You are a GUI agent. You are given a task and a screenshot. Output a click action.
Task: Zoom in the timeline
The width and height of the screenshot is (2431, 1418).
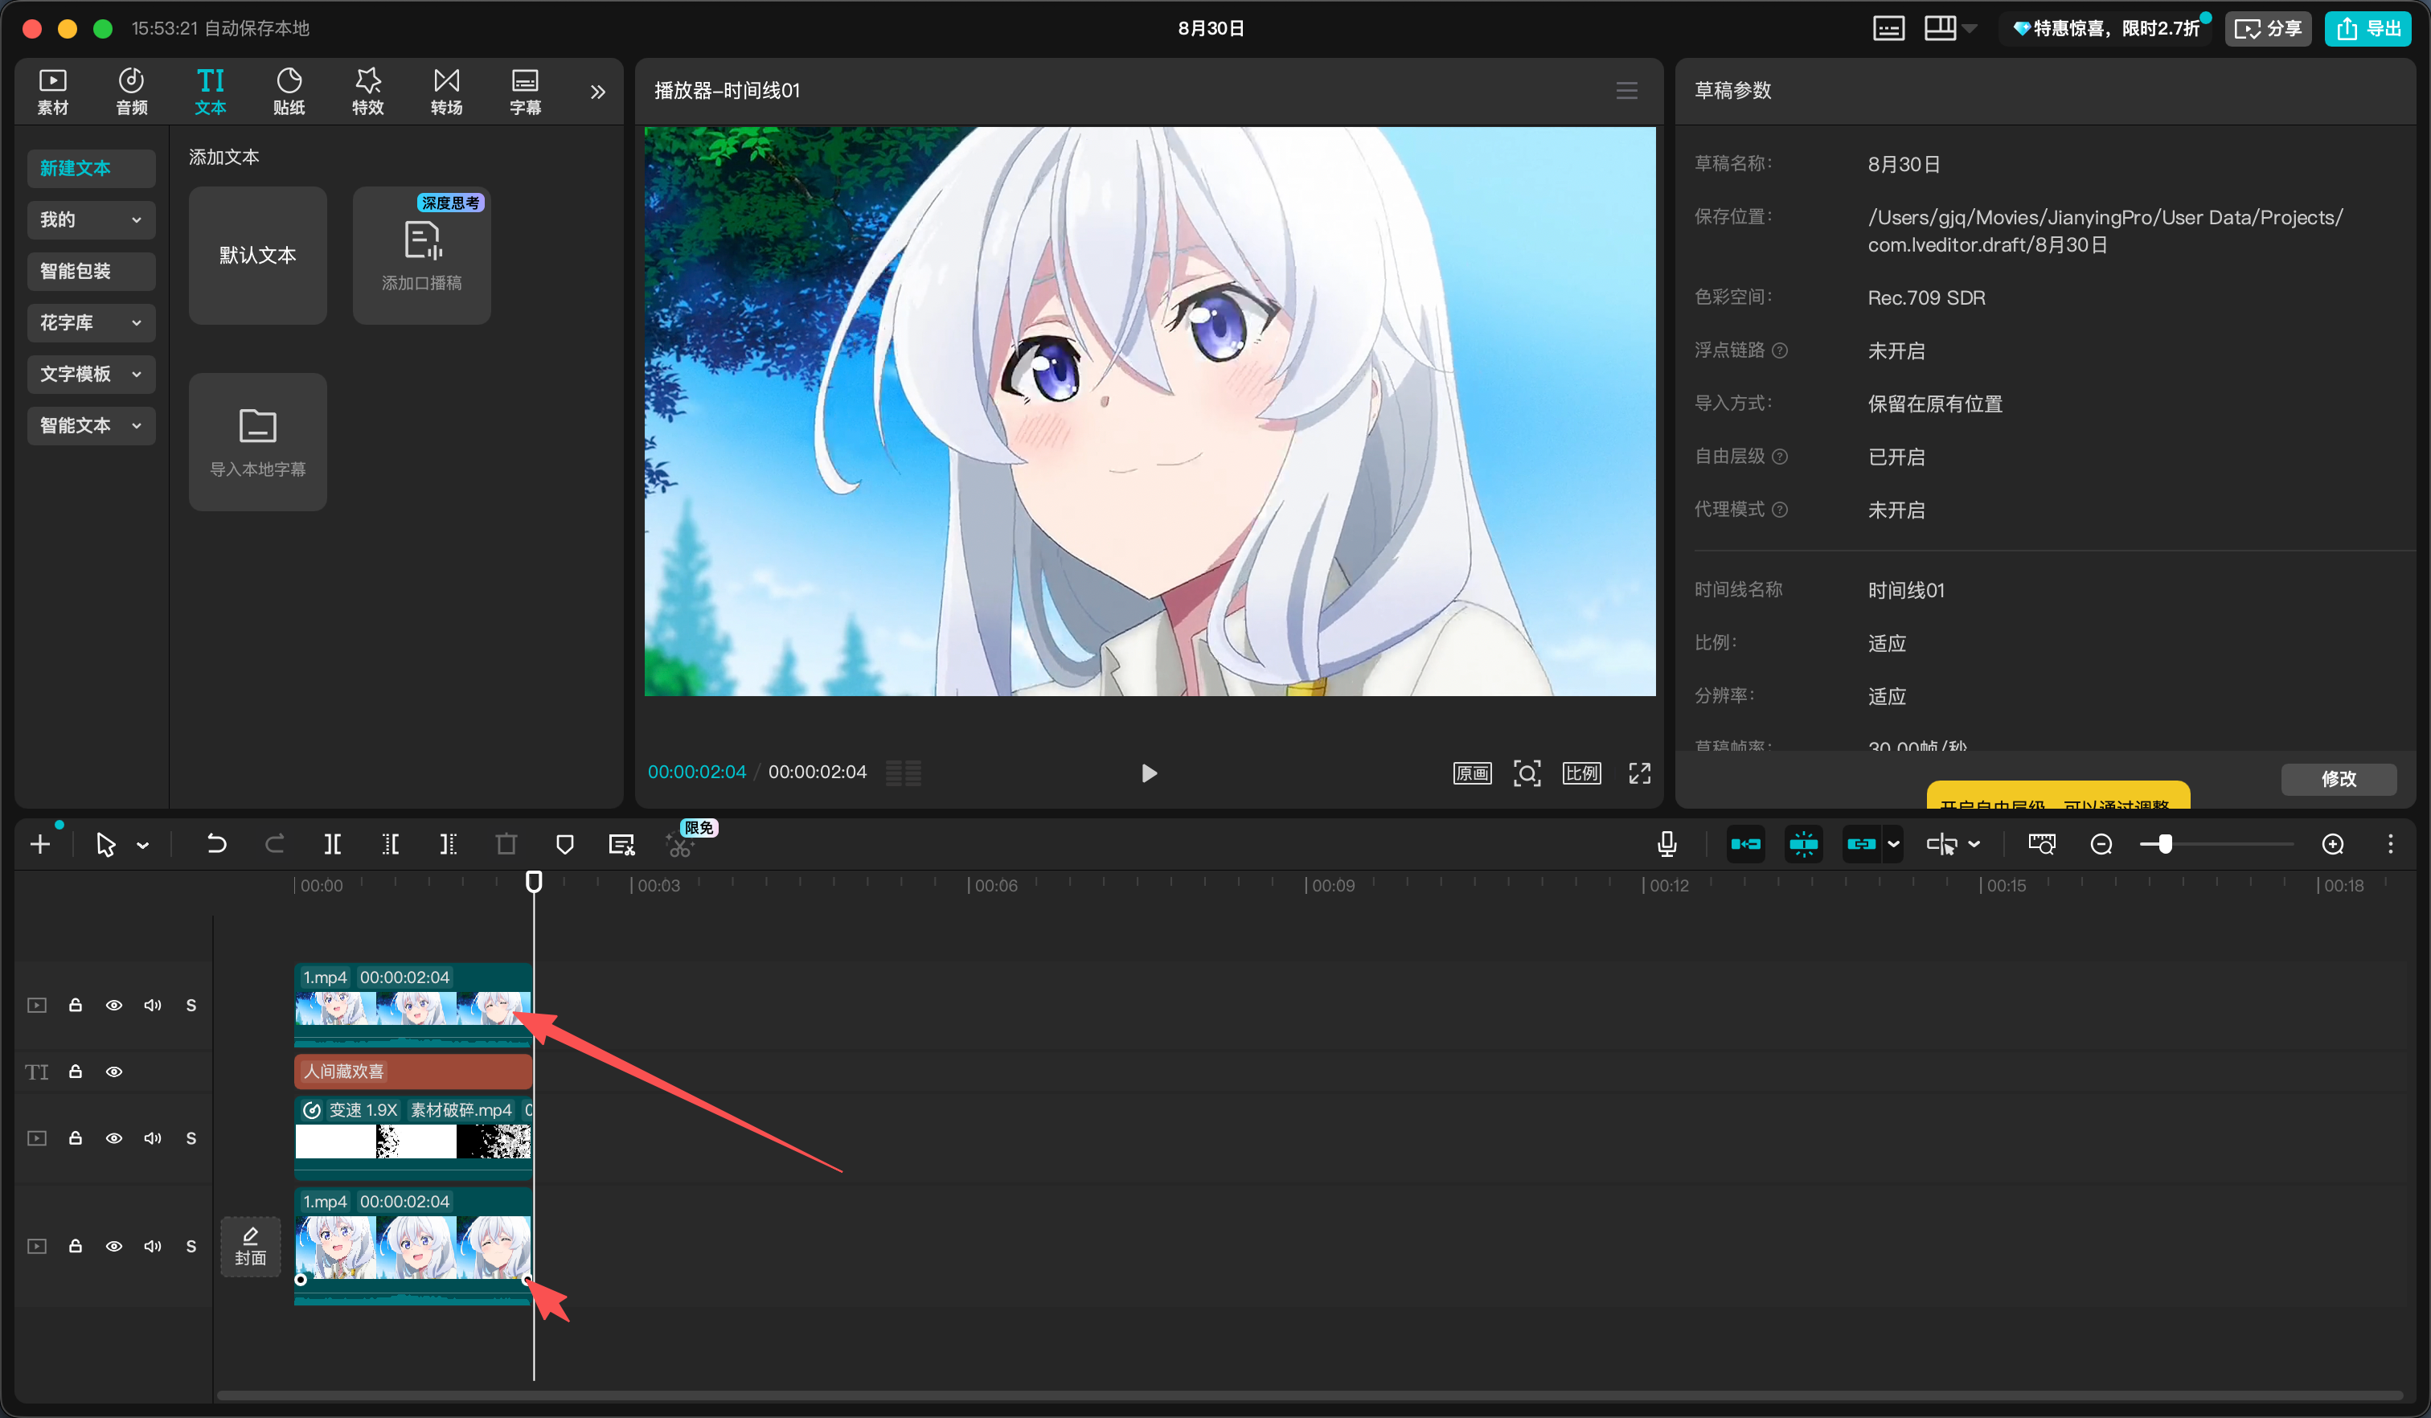tap(2333, 845)
